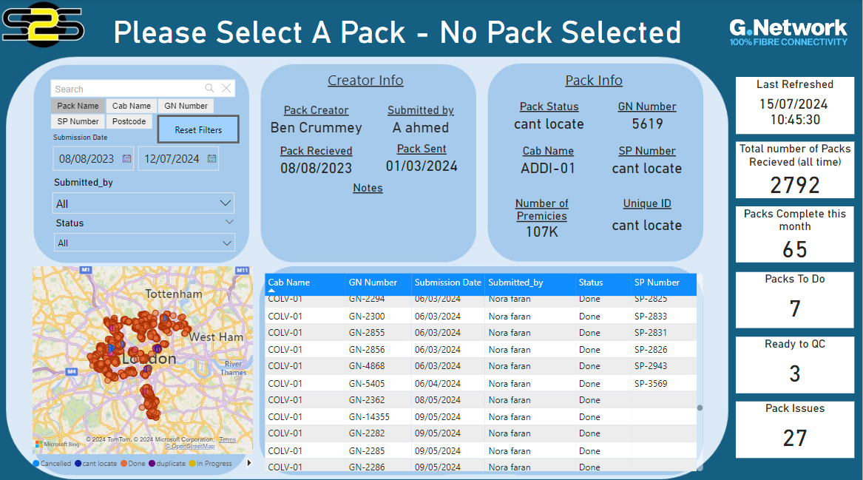Select the Cab Name search option
This screenshot has height=480, width=863.
(x=132, y=106)
